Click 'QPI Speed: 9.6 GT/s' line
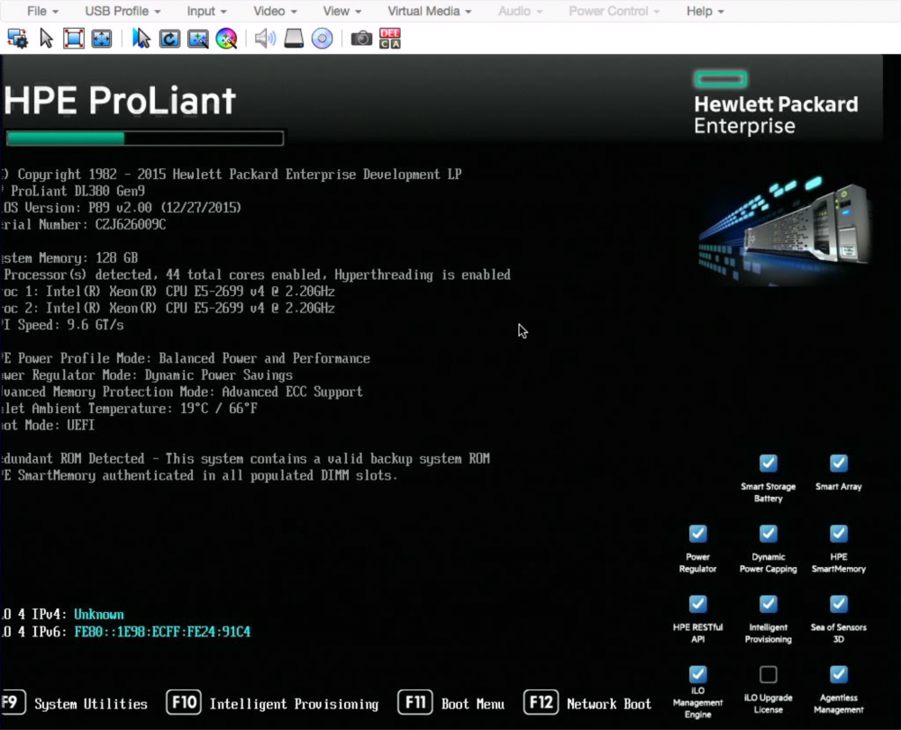Image resolution: width=901 pixels, height=730 pixels. pos(62,325)
